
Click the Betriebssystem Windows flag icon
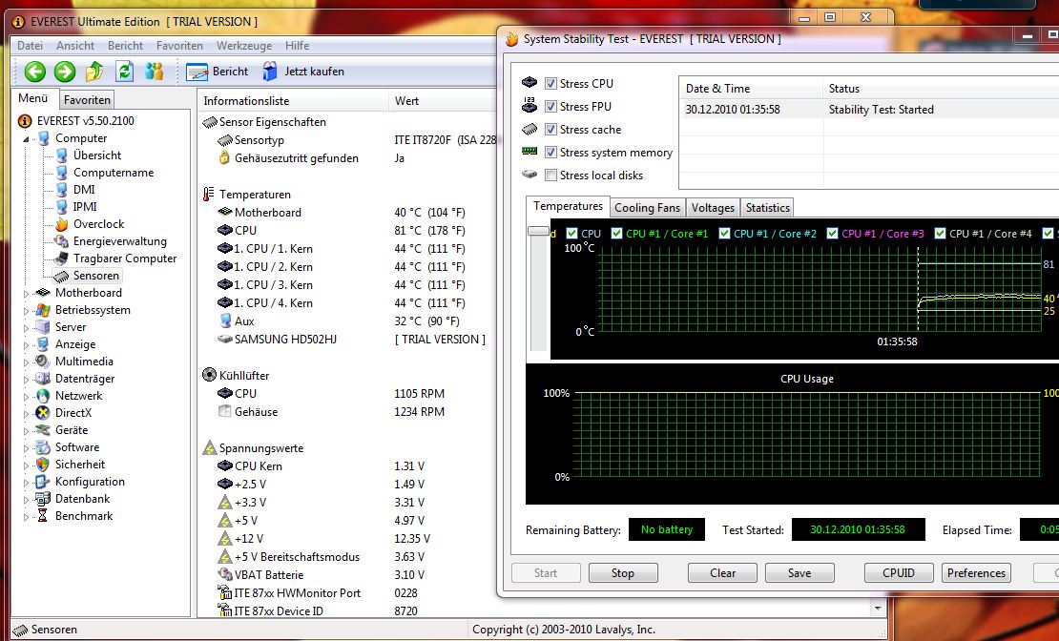pos(43,310)
